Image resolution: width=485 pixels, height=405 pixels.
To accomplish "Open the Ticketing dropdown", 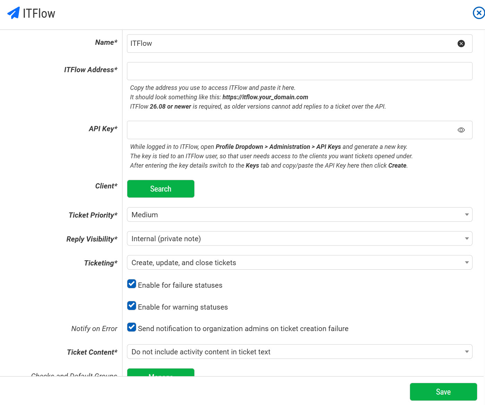I will [x=299, y=262].
